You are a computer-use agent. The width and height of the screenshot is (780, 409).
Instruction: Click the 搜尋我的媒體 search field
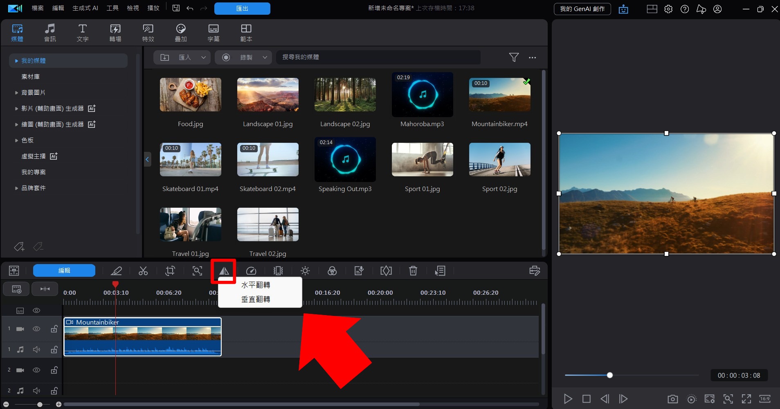[378, 57]
